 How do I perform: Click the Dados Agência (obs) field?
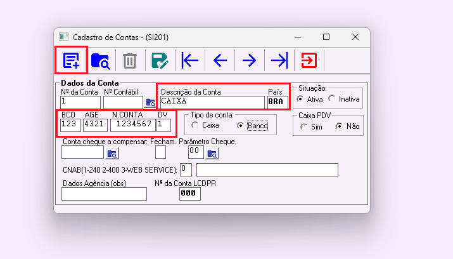tap(104, 194)
